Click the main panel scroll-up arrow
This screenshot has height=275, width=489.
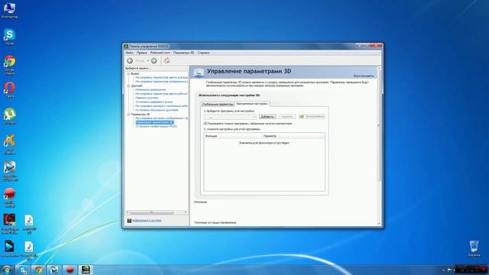pos(379,68)
